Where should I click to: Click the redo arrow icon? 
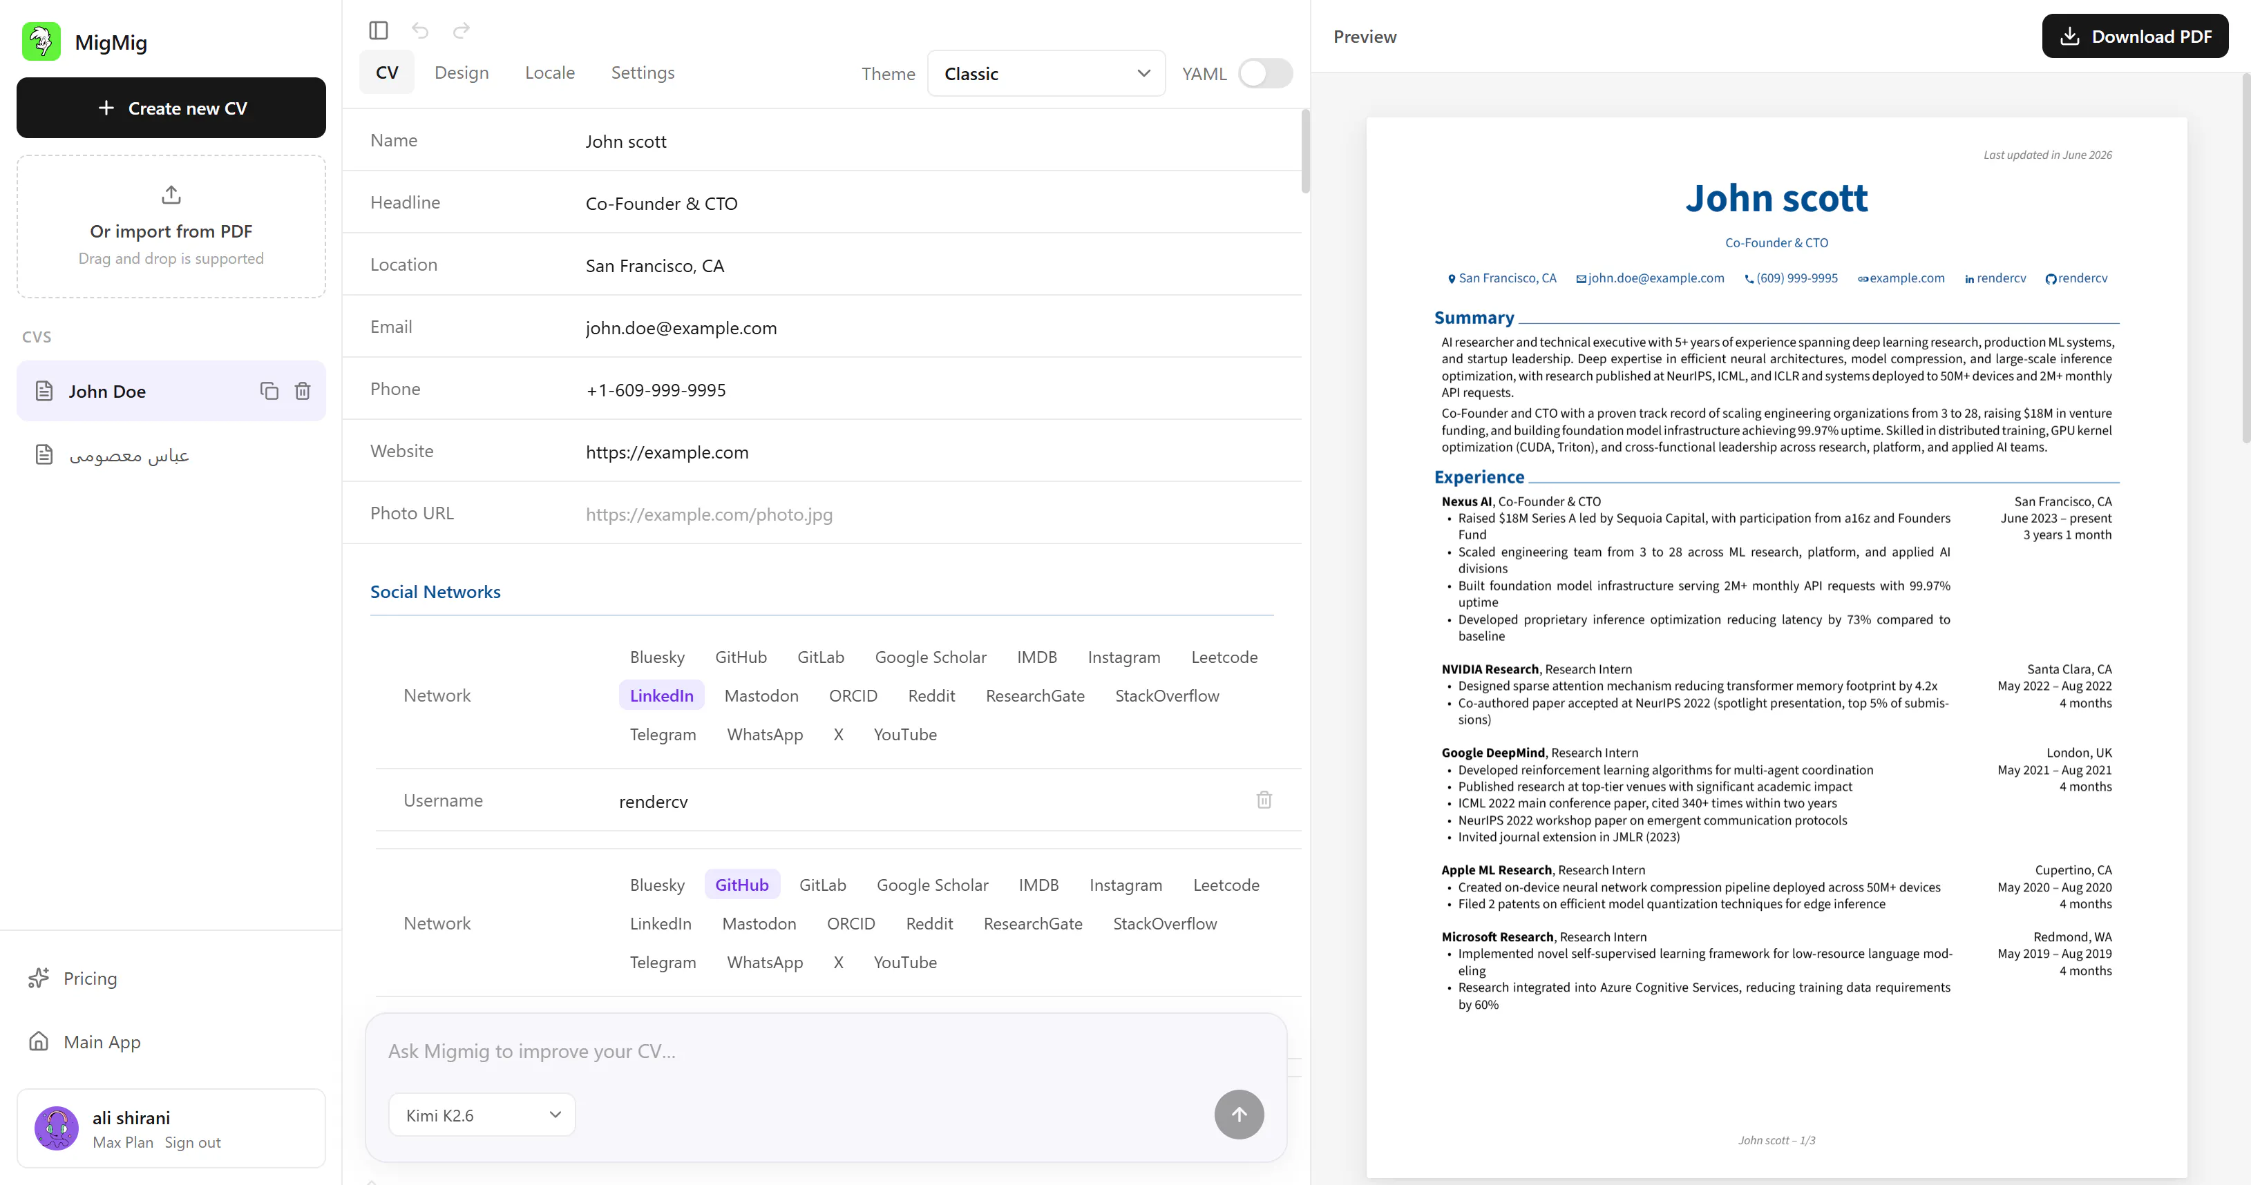[x=462, y=30]
